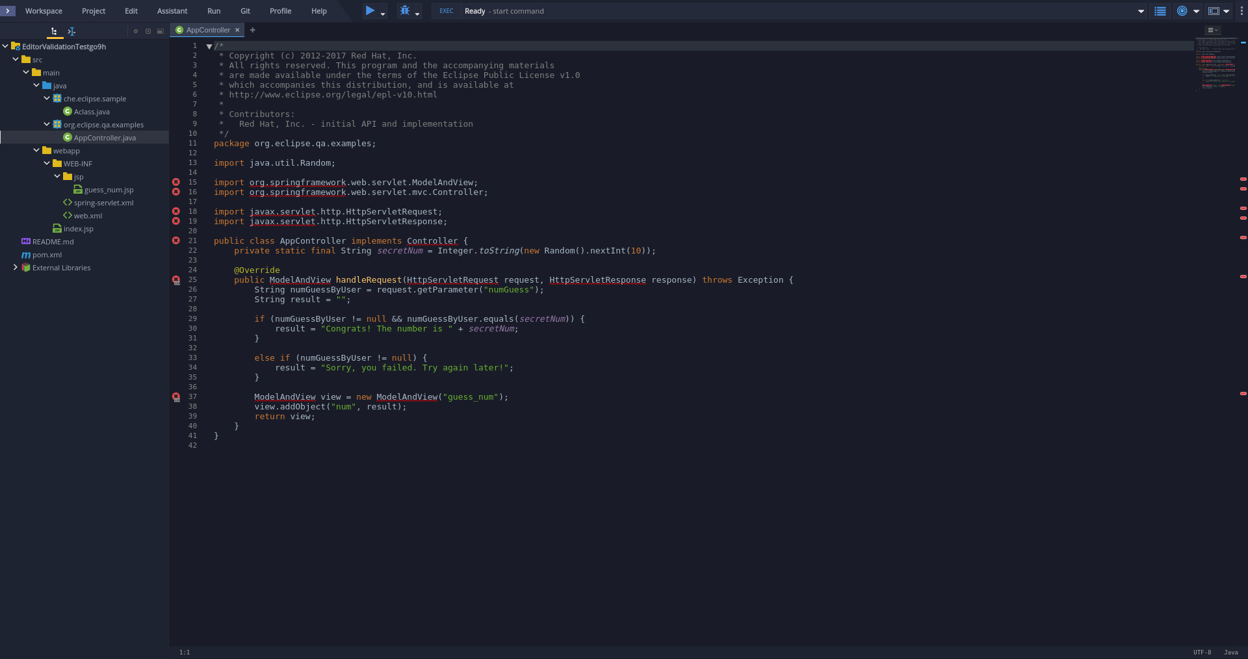Screen dimensions: 1248x659
Task: Fold the copyright comment block on line 1
Action: click(209, 46)
